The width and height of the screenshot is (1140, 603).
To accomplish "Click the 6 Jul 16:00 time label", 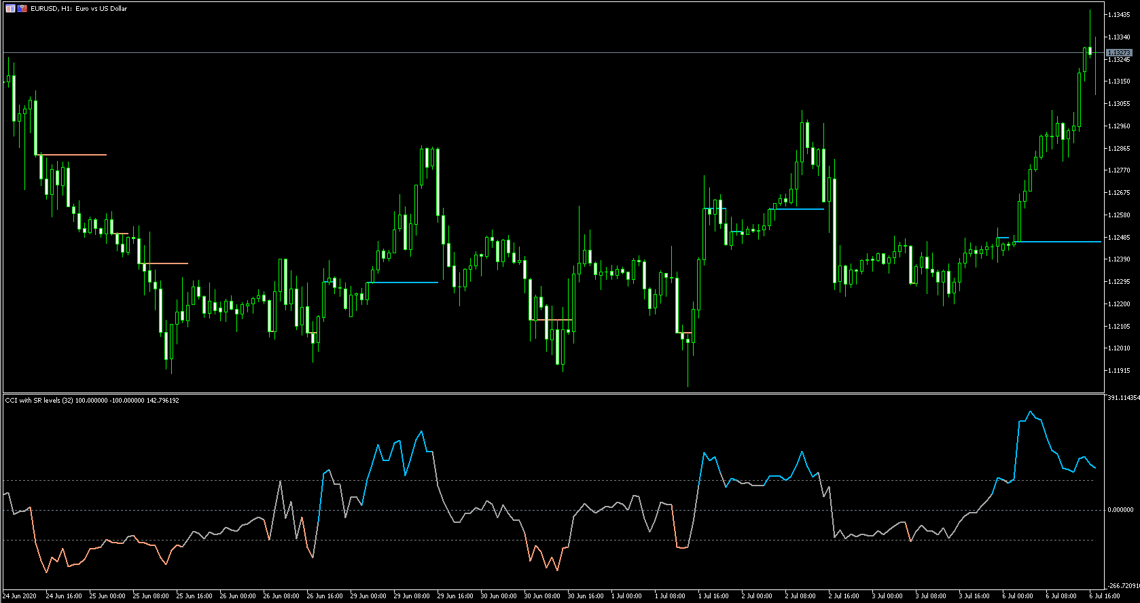I will [x=1105, y=596].
